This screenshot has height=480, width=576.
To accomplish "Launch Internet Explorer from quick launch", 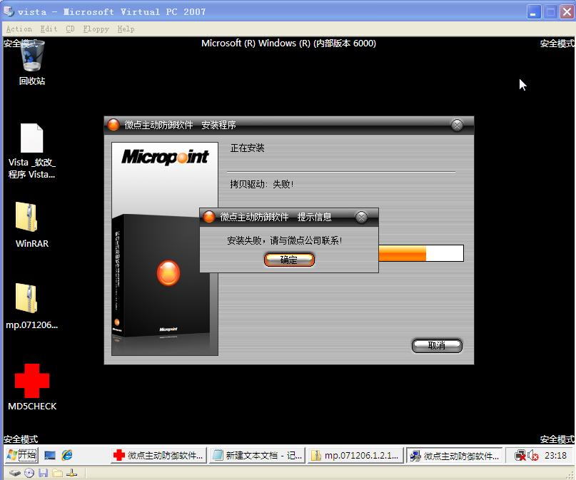I will point(67,456).
